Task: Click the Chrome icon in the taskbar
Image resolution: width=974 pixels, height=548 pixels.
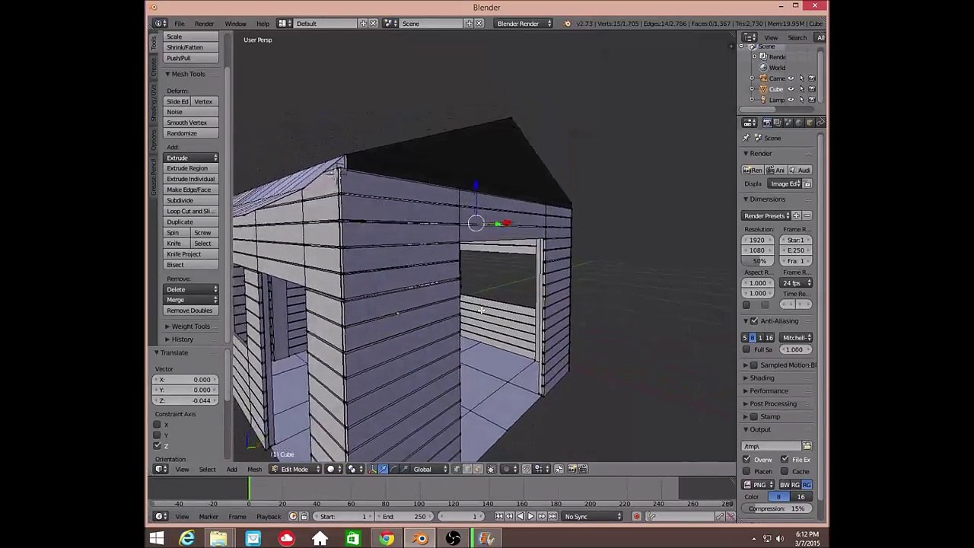Action: pos(387,539)
